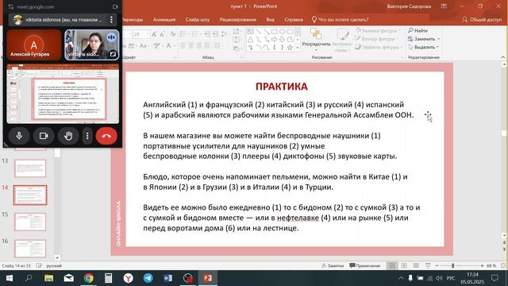
Task: Select the right arrow shape
Action: 274,40
